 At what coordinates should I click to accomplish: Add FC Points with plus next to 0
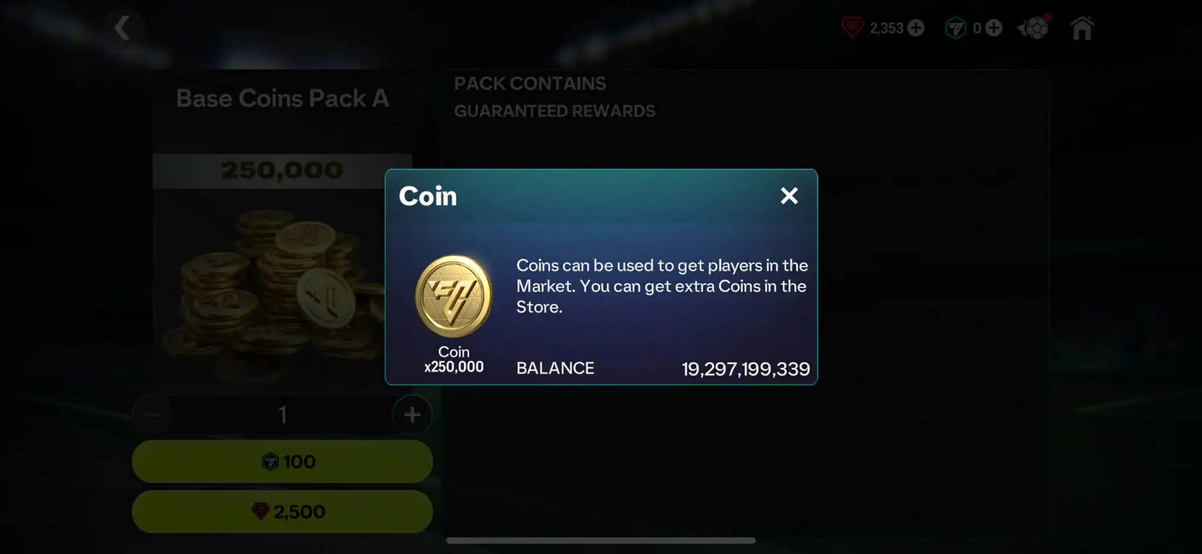tap(994, 28)
